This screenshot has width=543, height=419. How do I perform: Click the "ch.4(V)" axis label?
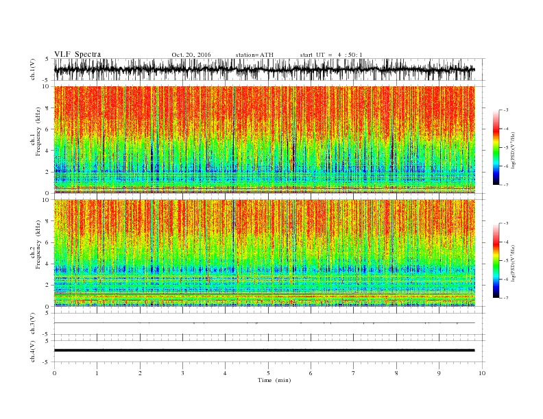(x=33, y=352)
